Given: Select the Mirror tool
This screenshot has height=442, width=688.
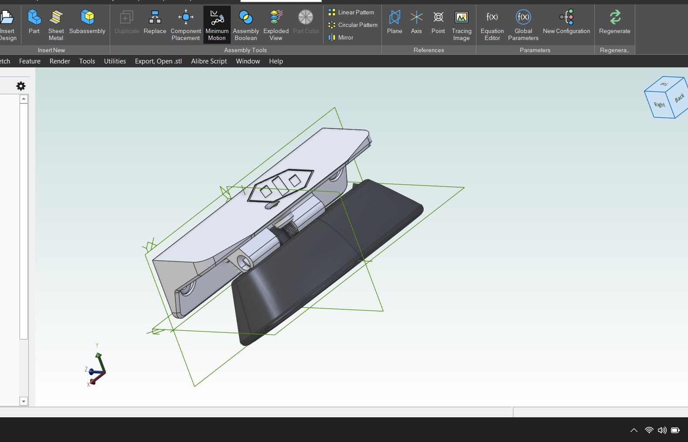Looking at the screenshot, I should tap(341, 37).
